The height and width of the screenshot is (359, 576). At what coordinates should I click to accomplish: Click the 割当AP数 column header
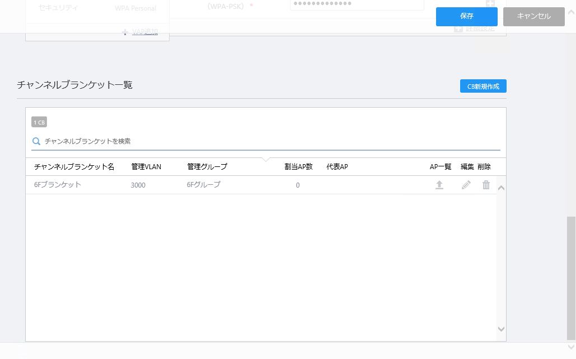click(298, 167)
